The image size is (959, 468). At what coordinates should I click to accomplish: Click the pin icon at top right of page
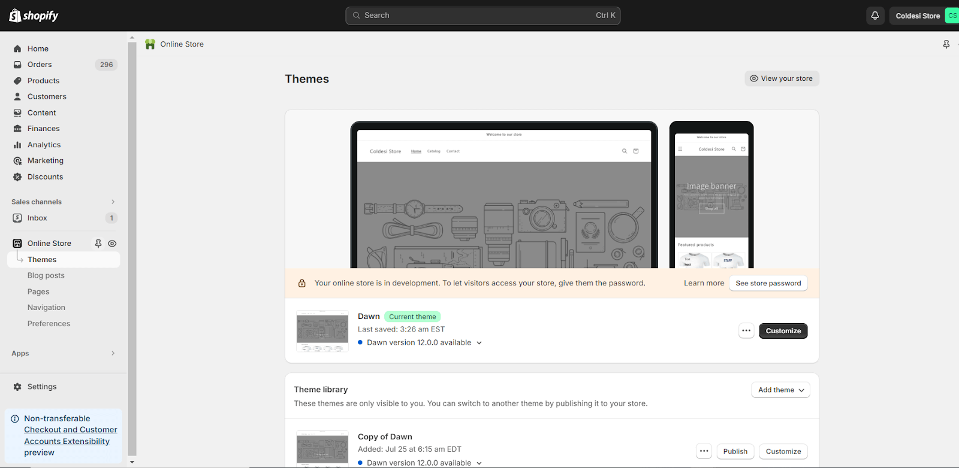pos(946,44)
